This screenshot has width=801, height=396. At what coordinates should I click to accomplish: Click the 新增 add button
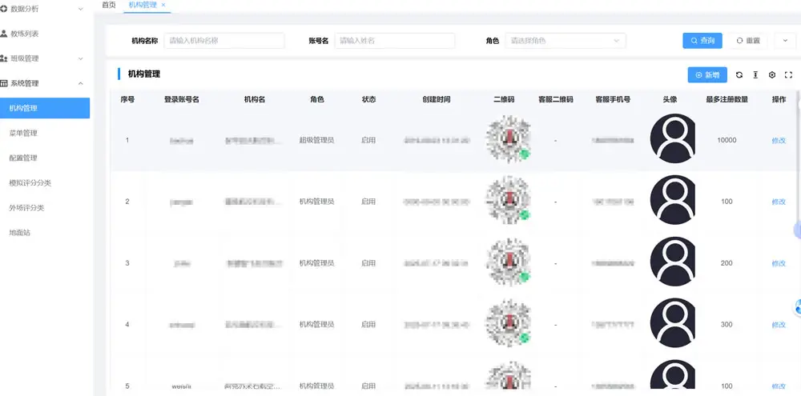pos(707,75)
